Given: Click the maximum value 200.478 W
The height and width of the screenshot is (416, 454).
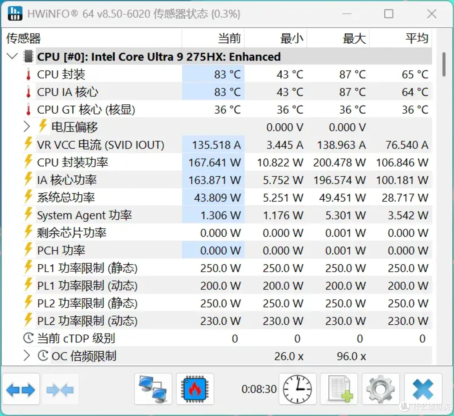Looking at the screenshot, I should pos(339,162).
